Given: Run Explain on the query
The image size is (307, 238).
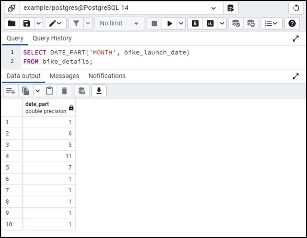Looking at the screenshot, I should click(x=195, y=23).
